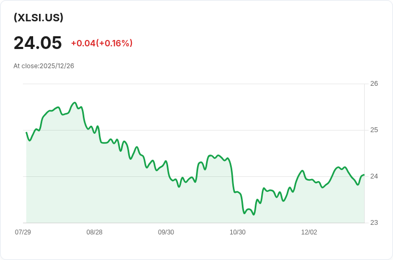
Task: Select the 25 price level label
Action: 374,130
